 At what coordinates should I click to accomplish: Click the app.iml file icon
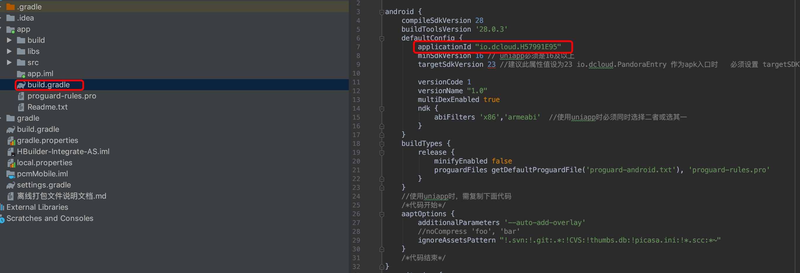pyautogui.click(x=21, y=74)
